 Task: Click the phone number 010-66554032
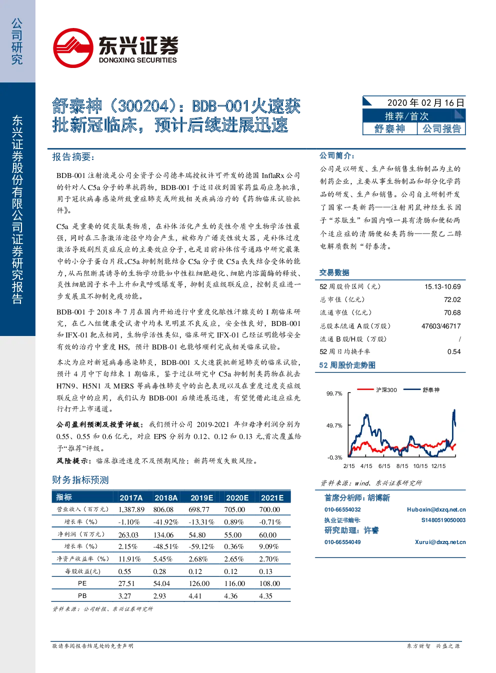click(x=343, y=510)
